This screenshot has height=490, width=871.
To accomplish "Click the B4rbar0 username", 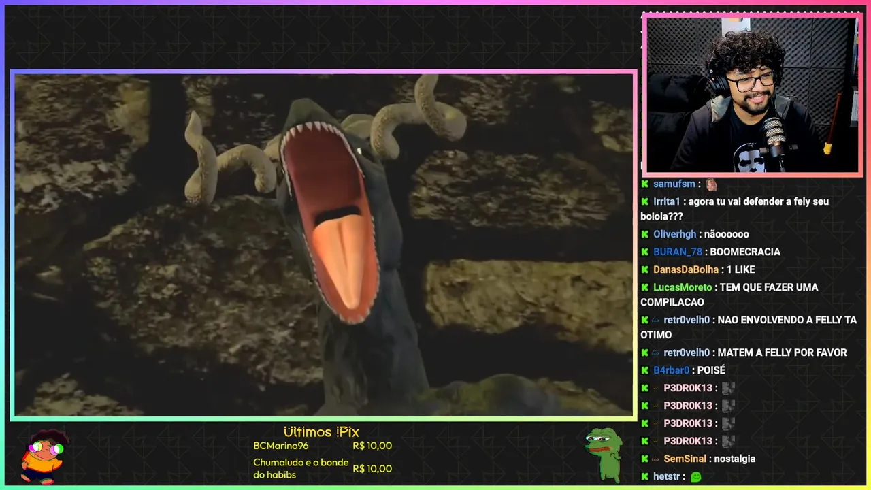I will 672,370.
